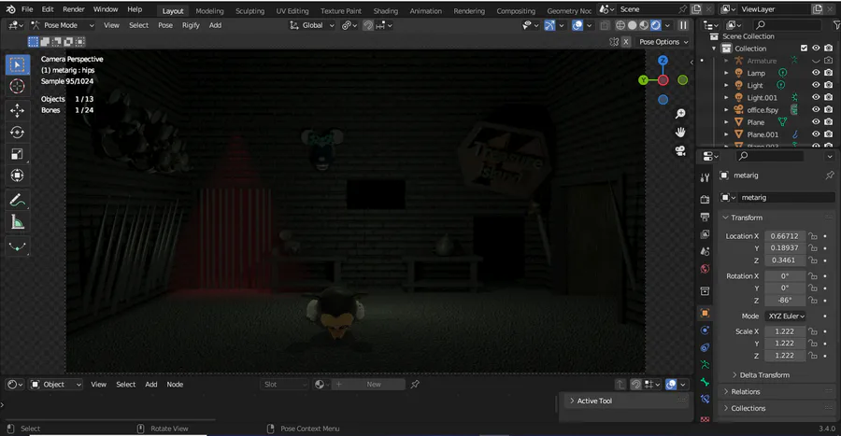Image resolution: width=841 pixels, height=436 pixels.
Task: Pin the metarig properties context
Action: tap(829, 176)
